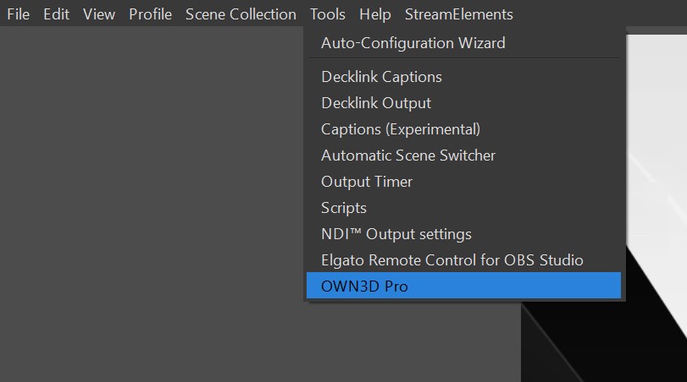Close the open Tools menu

point(327,14)
